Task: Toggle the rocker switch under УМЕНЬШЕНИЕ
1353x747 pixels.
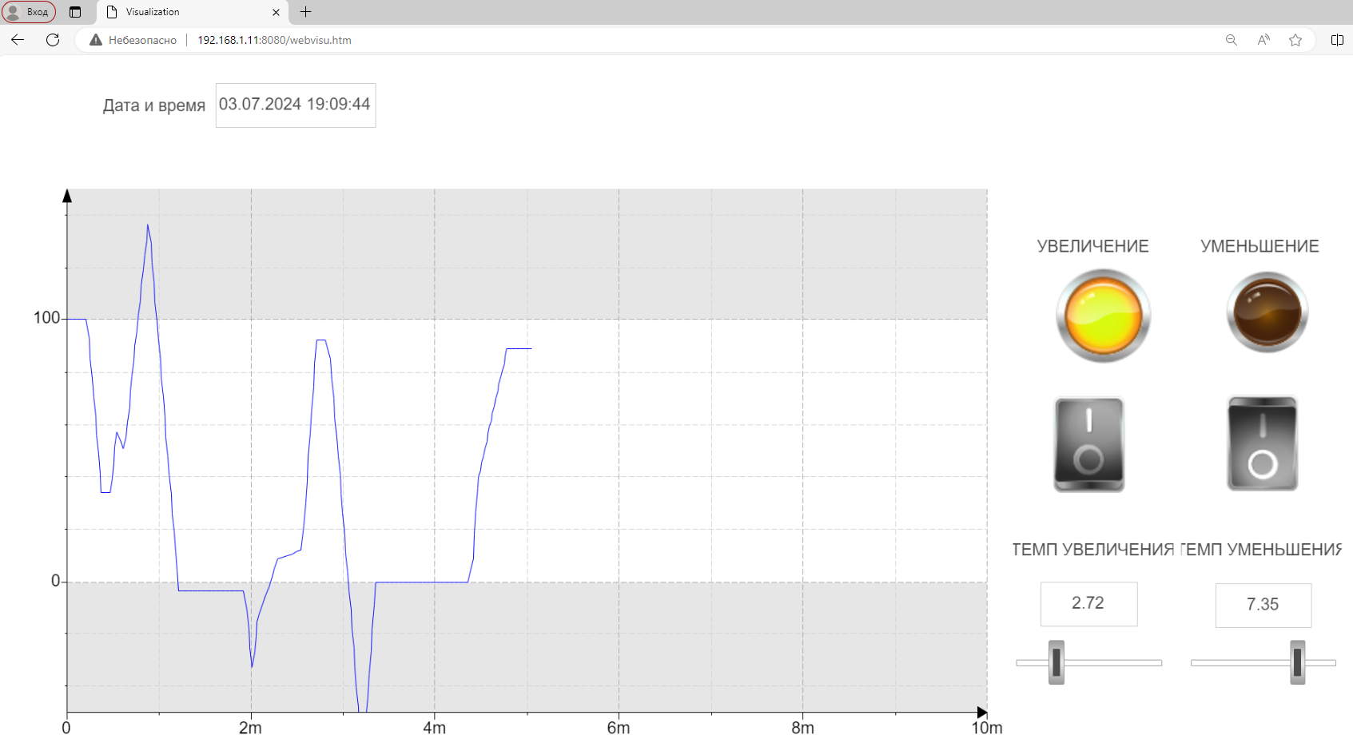Action: click(1262, 444)
